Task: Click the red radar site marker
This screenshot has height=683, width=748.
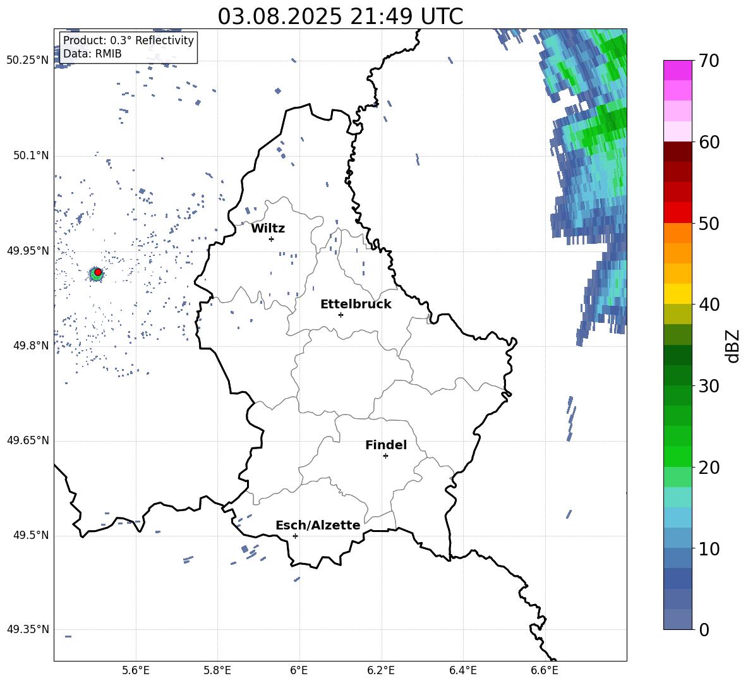Action: coord(98,272)
